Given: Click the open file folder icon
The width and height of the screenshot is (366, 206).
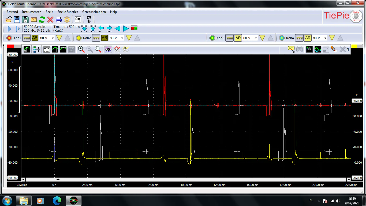Looking at the screenshot, I should pos(9,20).
